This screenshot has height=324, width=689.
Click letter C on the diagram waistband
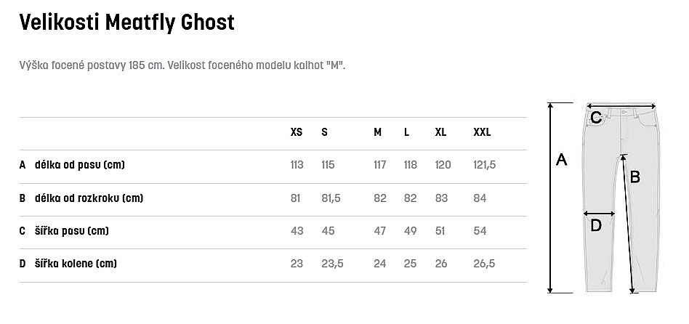(x=595, y=117)
